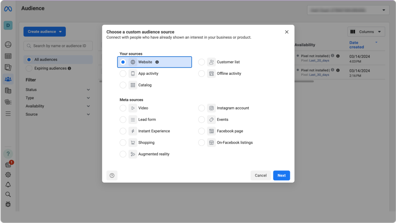The image size is (396, 223).
Task: Click the 03/14/2024 4:03 PM date cell
Action: pos(359,59)
